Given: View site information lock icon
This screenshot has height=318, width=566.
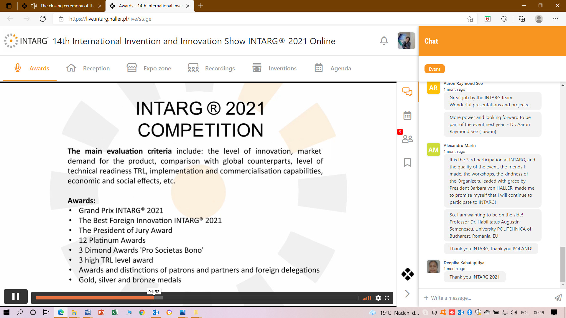Looking at the screenshot, I should point(61,19).
